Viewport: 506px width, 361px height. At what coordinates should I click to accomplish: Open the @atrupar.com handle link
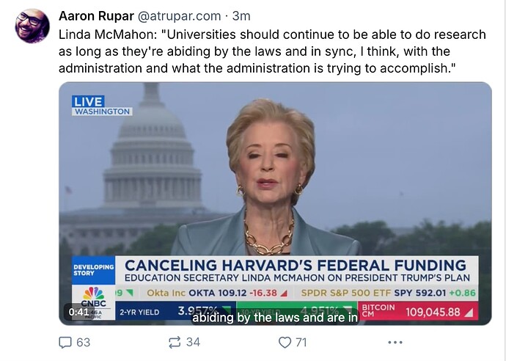[x=180, y=16]
